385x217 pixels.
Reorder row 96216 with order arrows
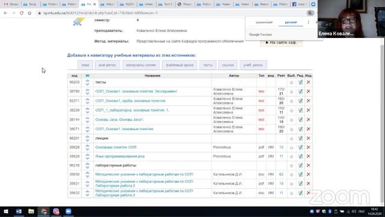coord(87,166)
